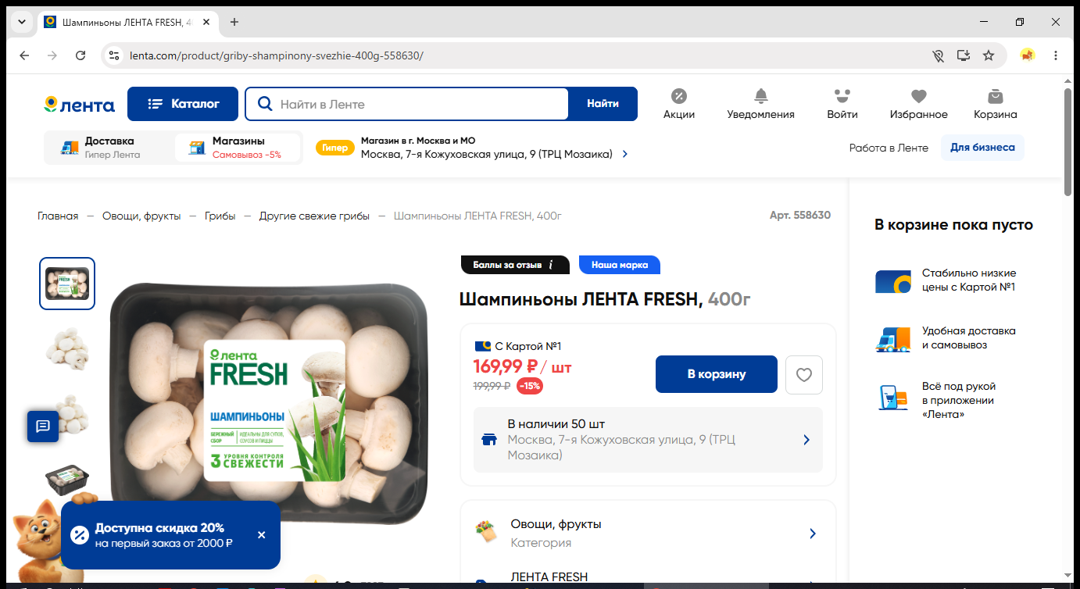
Task: Click the -15% discount badge
Action: pyautogui.click(x=530, y=386)
